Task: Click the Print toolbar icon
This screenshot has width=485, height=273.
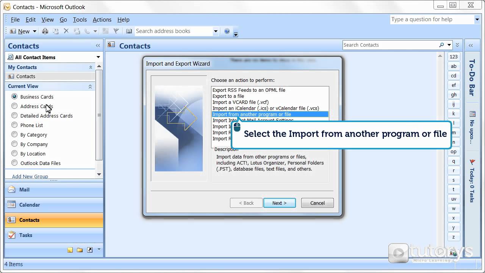Action: (45, 31)
